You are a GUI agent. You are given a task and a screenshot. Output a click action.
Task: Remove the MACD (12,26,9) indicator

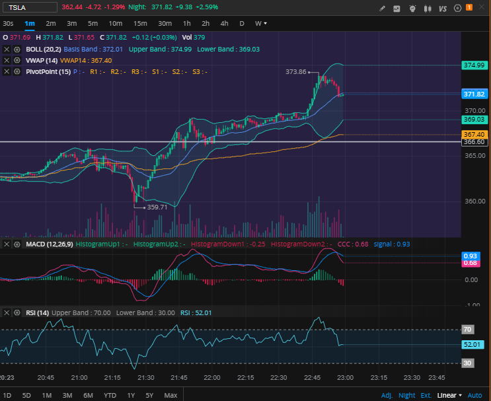[x=7, y=244]
